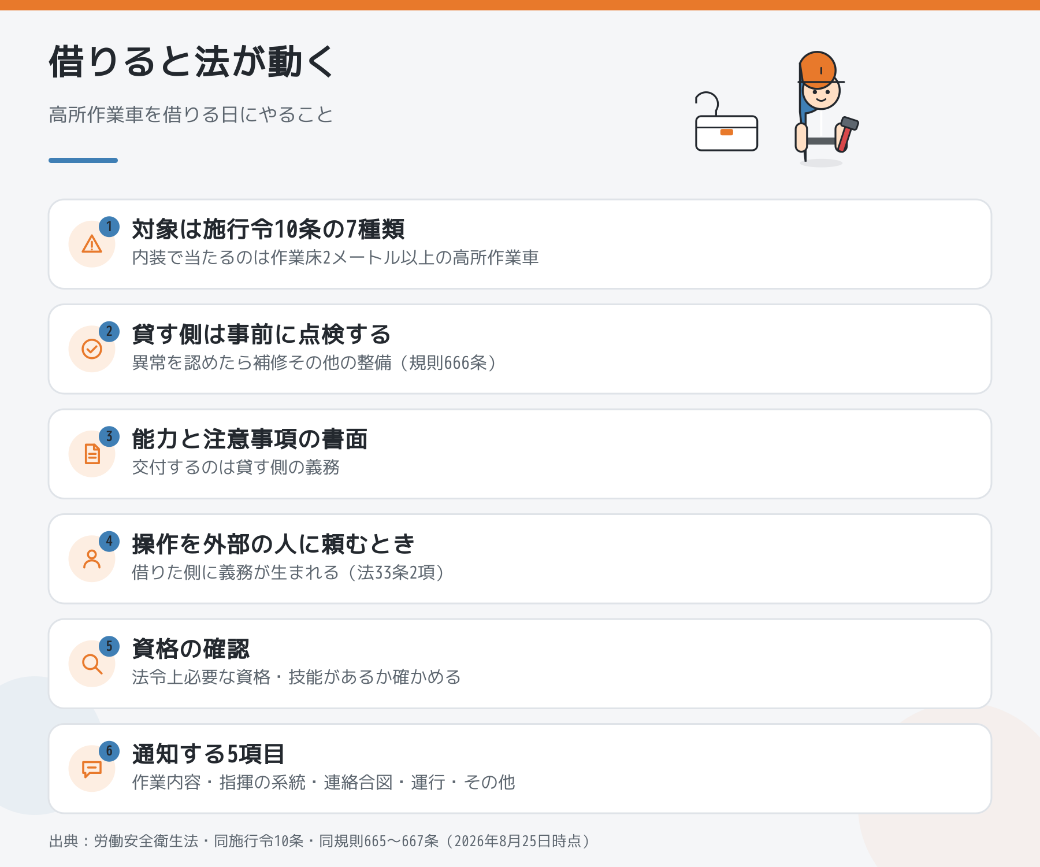Click the document icon on card 3

[92, 454]
